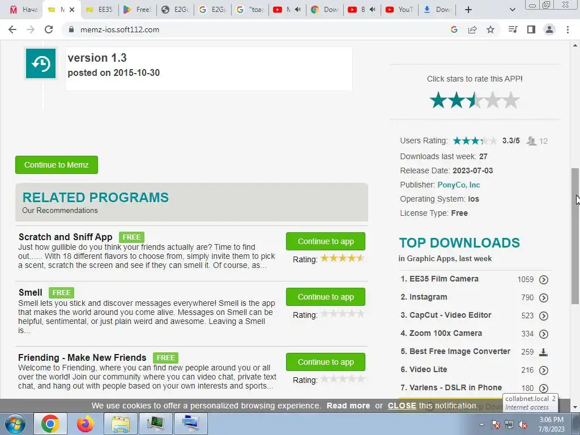Open CapCut Video Editor arrow icon

coord(543,316)
